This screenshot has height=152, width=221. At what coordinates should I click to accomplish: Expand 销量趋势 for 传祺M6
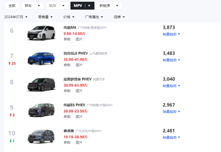(171, 34)
